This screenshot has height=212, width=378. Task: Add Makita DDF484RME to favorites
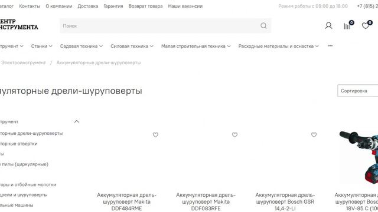point(155,135)
